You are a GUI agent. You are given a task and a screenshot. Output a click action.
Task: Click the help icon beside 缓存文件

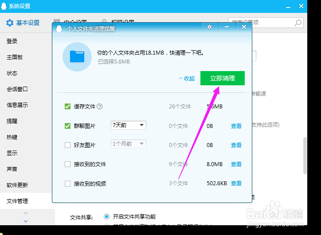99,107
